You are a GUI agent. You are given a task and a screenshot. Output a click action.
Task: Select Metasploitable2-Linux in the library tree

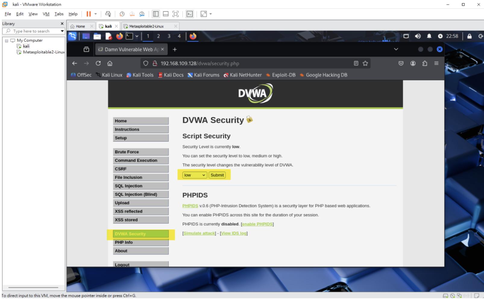click(44, 52)
